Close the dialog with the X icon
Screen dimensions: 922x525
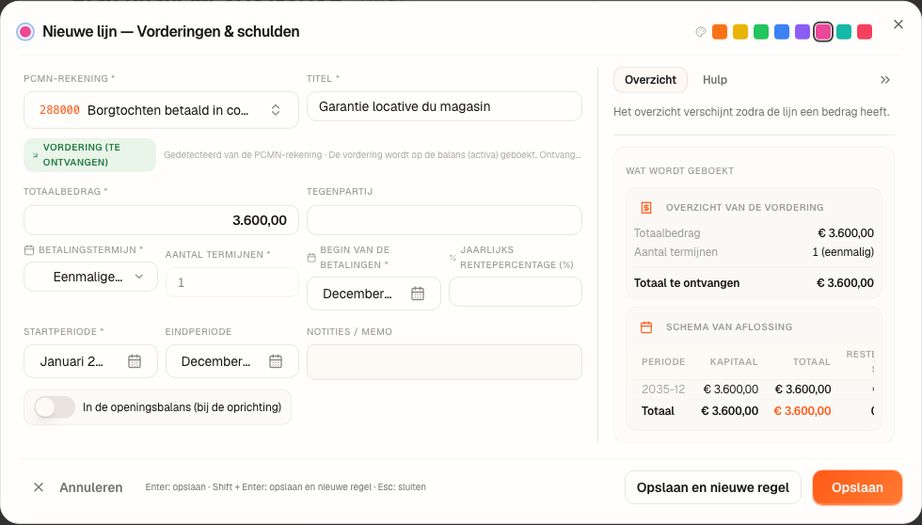click(898, 24)
